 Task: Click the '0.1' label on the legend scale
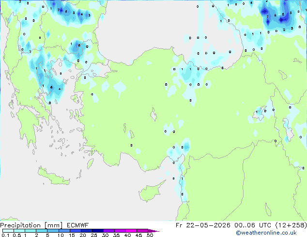click(5, 235)
